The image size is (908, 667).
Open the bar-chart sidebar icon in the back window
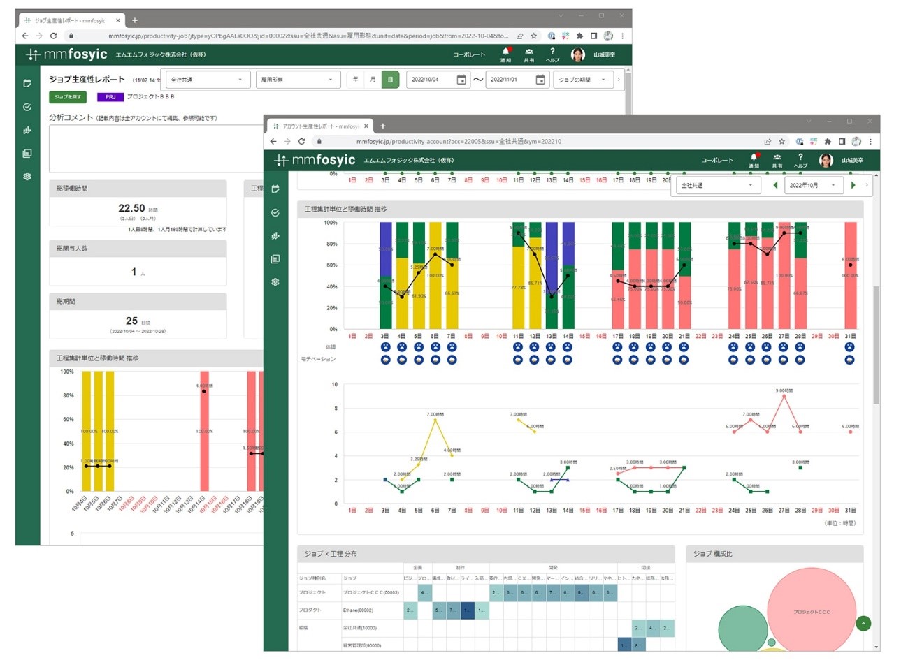coord(27,130)
